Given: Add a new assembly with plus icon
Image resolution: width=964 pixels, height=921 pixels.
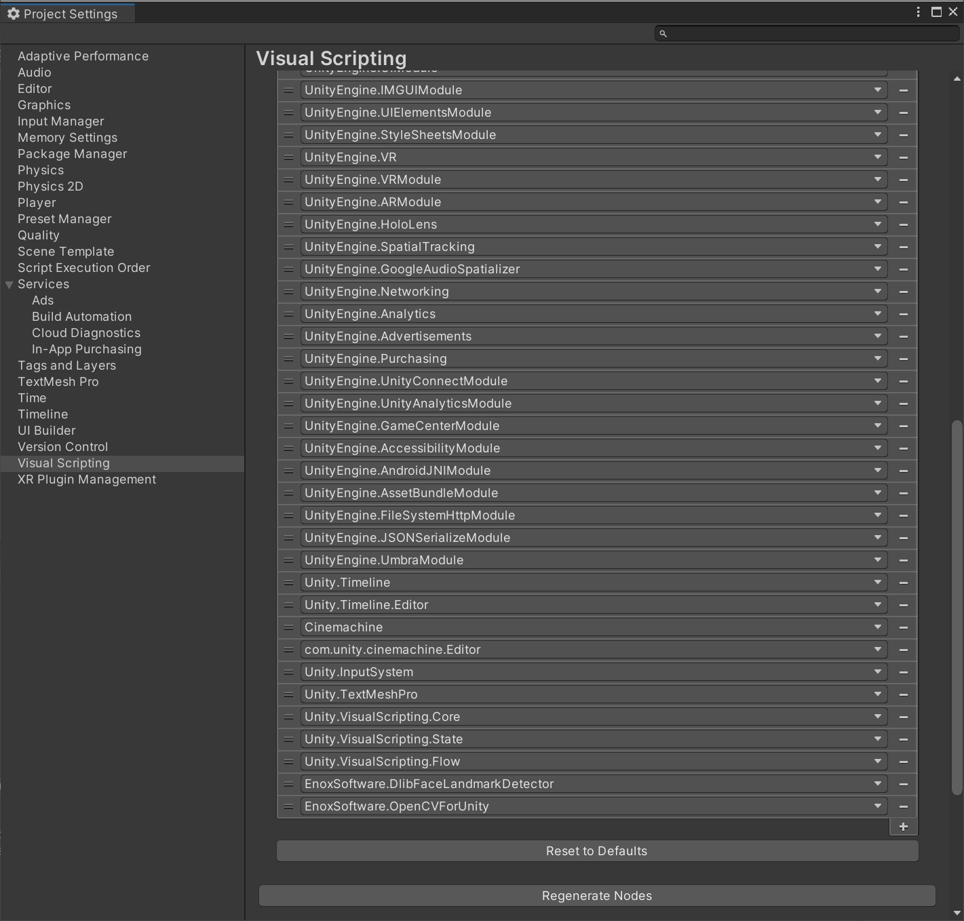Looking at the screenshot, I should (x=903, y=827).
